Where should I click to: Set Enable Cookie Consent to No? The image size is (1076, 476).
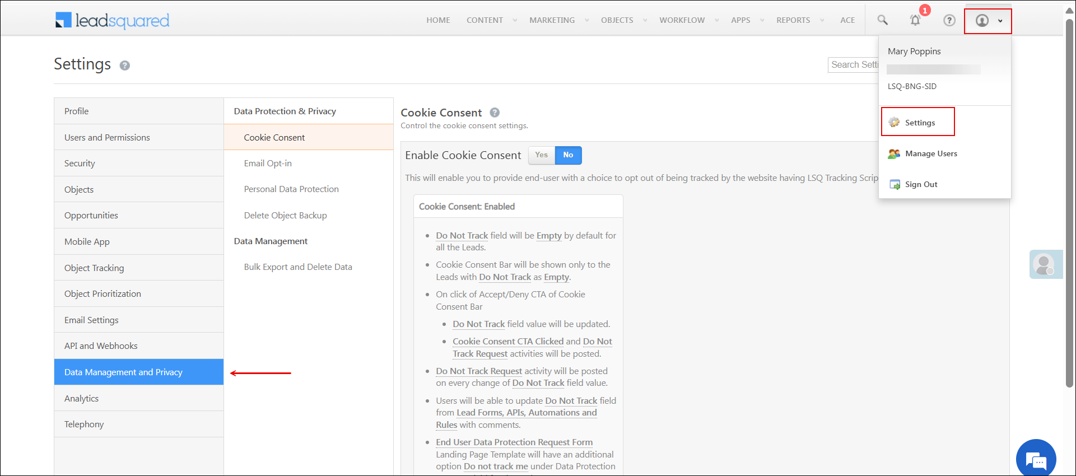click(x=568, y=155)
